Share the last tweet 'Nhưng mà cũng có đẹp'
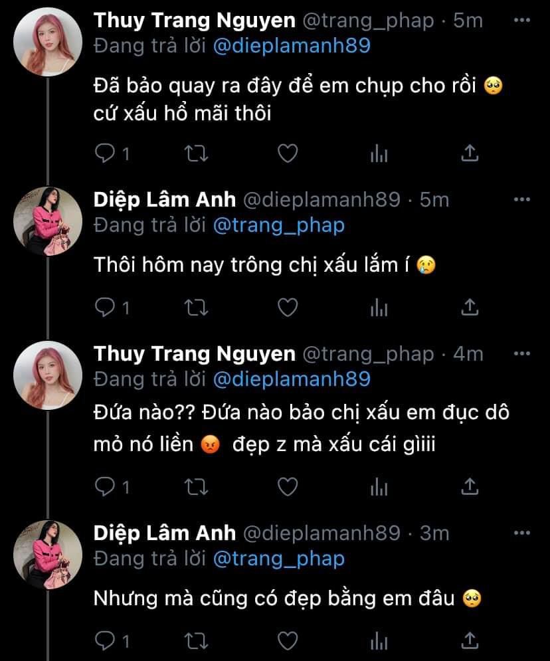Screen dimensions: 550x661 [470, 641]
